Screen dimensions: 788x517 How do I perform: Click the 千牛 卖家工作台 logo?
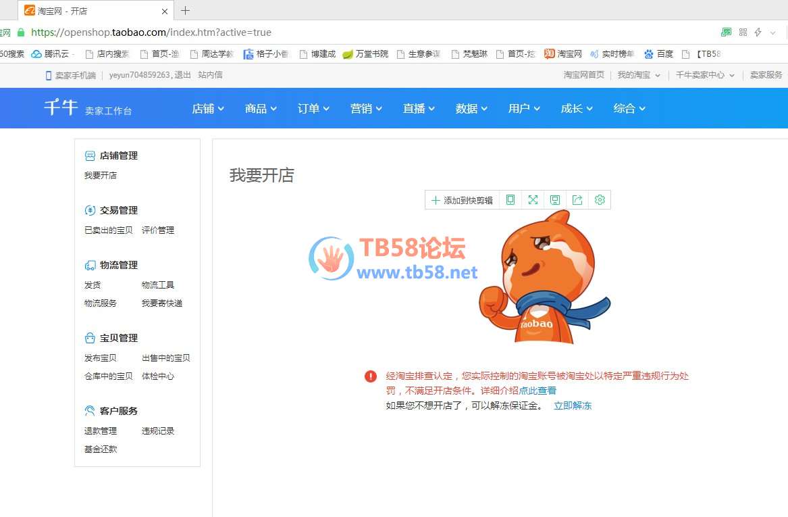pos(88,107)
